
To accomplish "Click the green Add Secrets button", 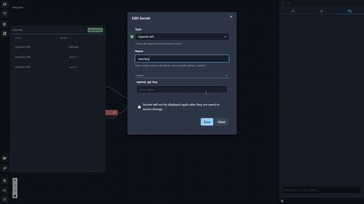I will pos(95,30).
